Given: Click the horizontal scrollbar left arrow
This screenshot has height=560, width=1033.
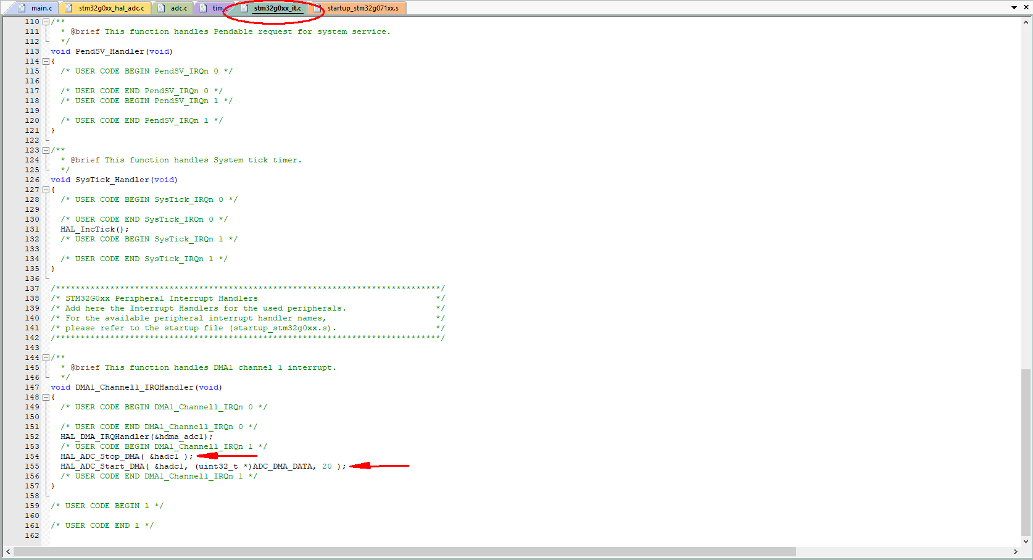Looking at the screenshot, I should coord(8,551).
